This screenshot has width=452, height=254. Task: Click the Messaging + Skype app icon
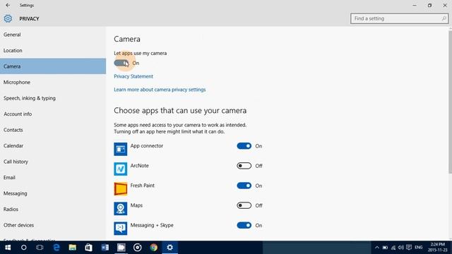point(121,229)
